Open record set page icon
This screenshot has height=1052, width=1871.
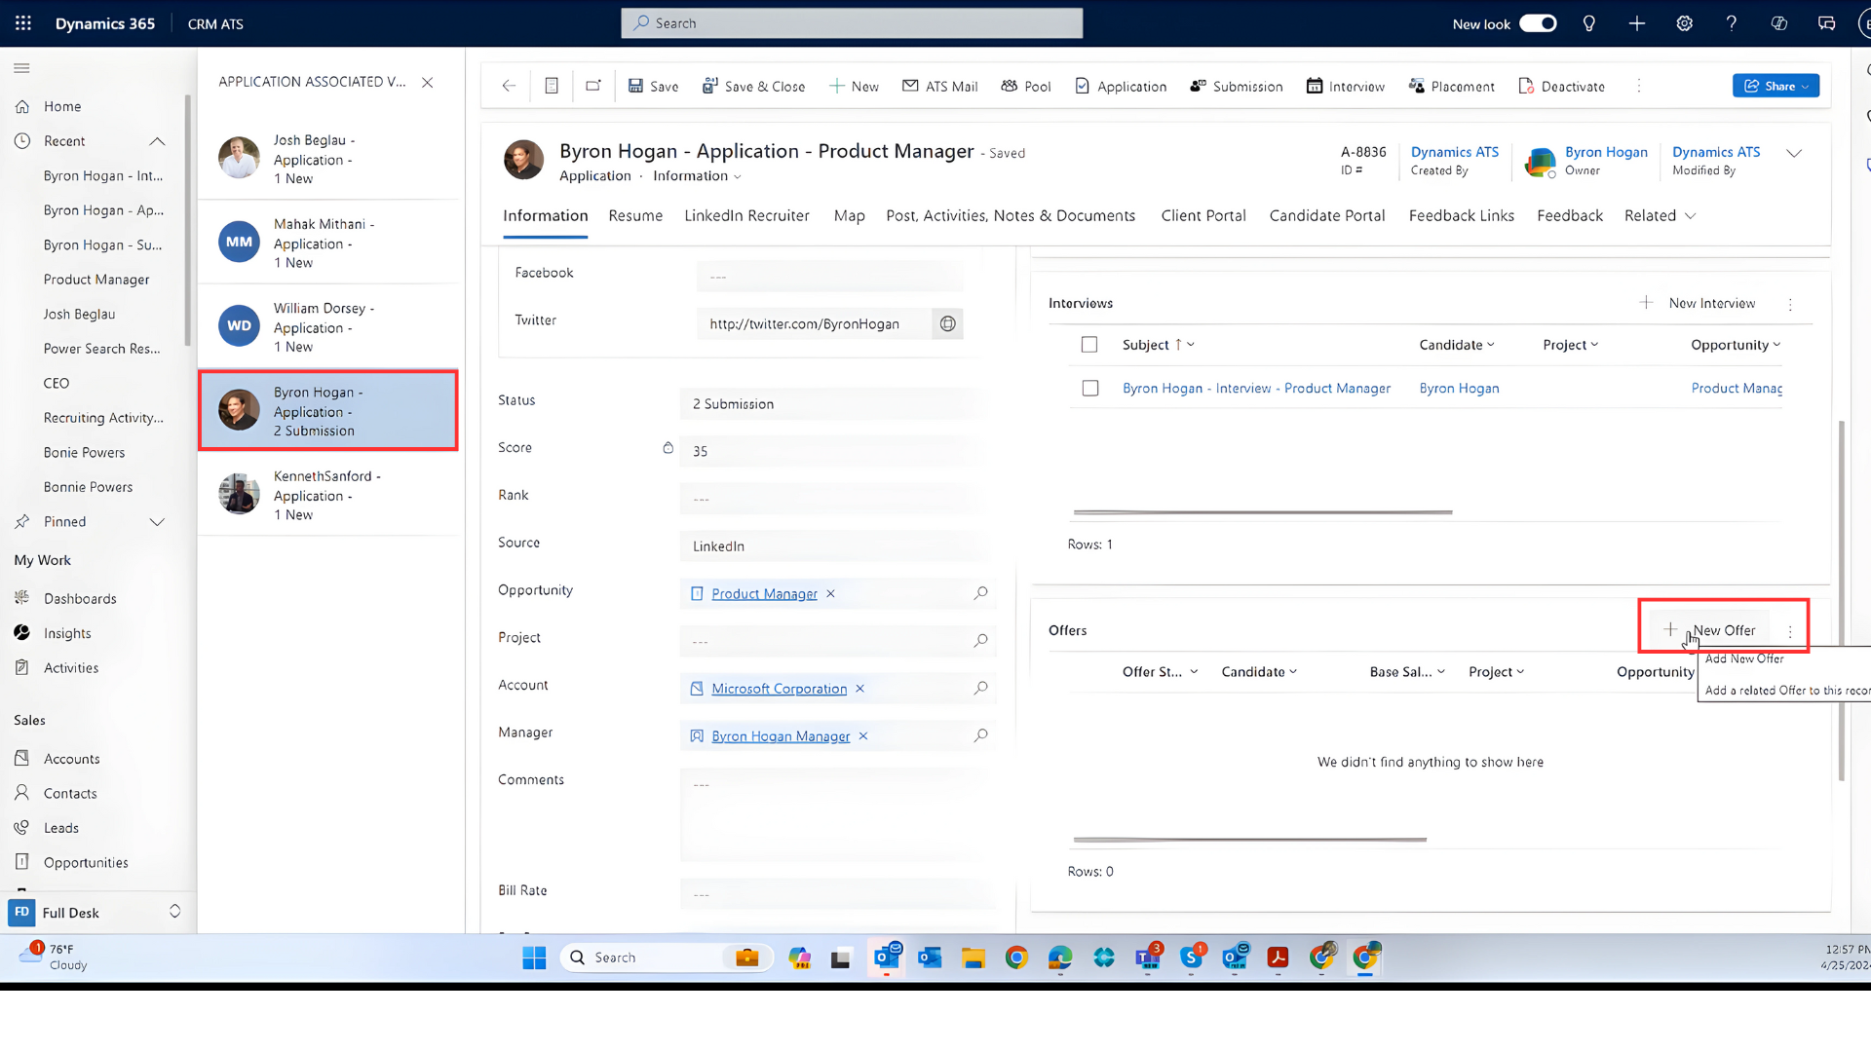coord(552,86)
